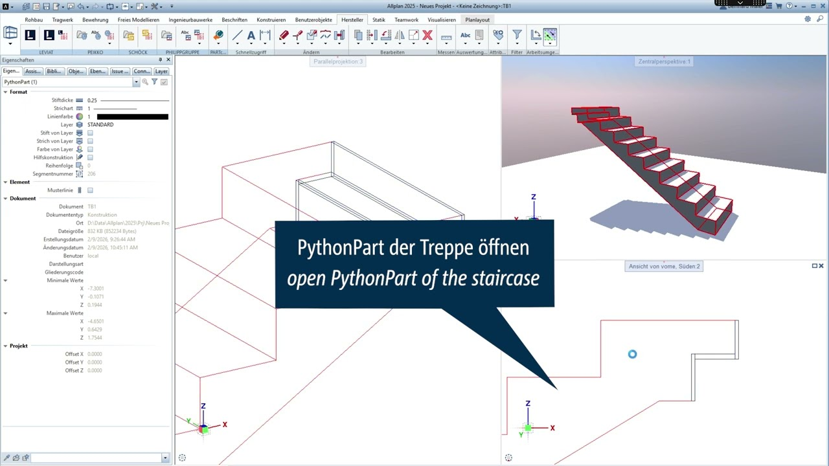This screenshot has height=466, width=829.
Task: Click the Filter funnel icon in the ribbon
Action: [517, 35]
